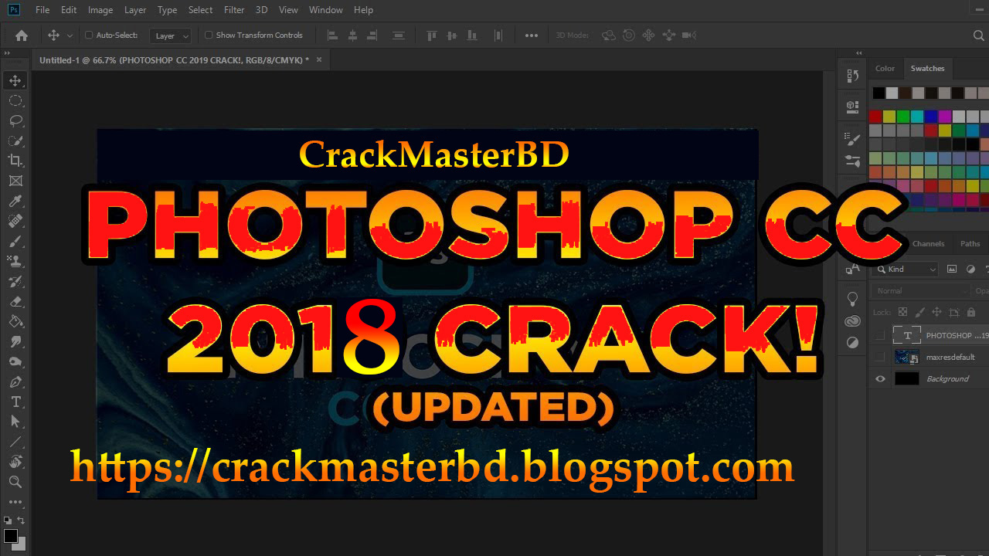This screenshot has height=556, width=989.
Task: Select the Move tool
Action: coord(15,80)
